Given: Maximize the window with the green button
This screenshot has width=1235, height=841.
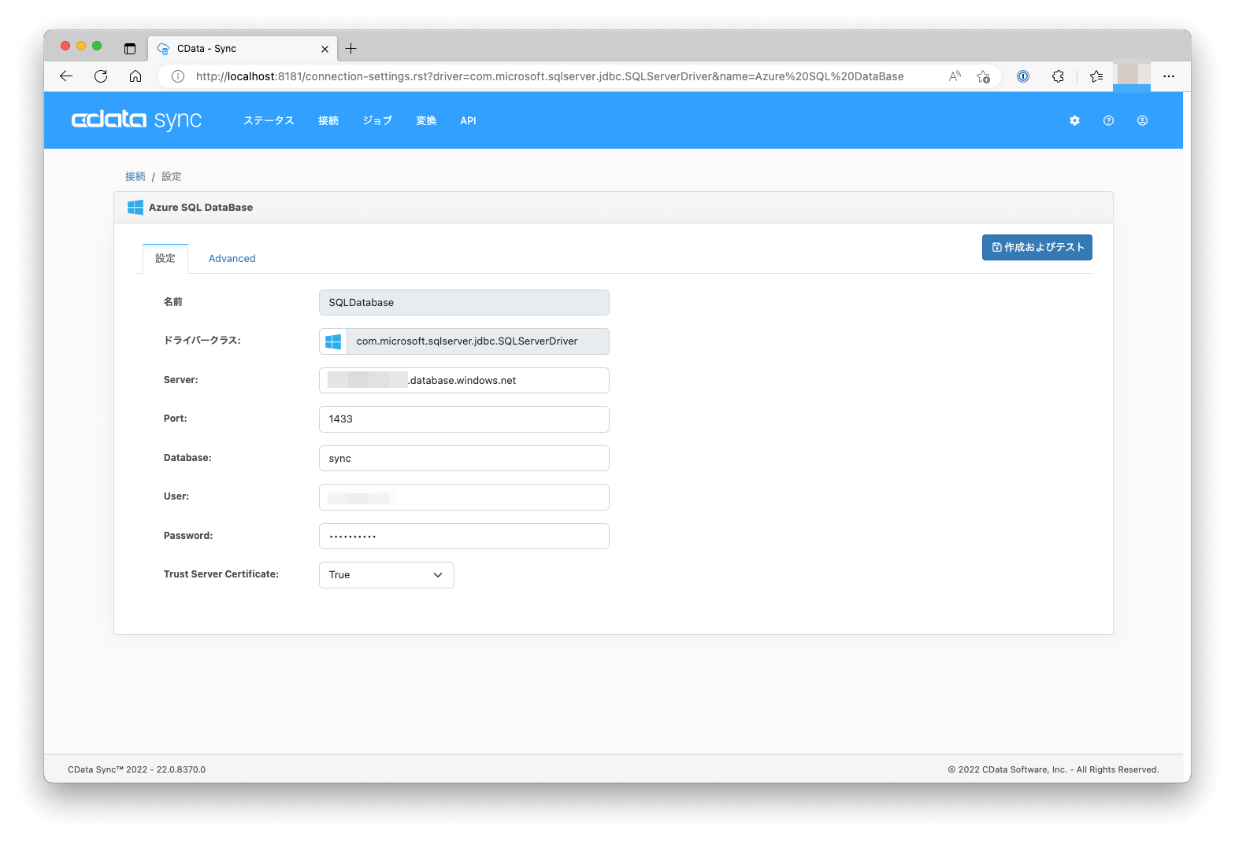Looking at the screenshot, I should tap(97, 46).
